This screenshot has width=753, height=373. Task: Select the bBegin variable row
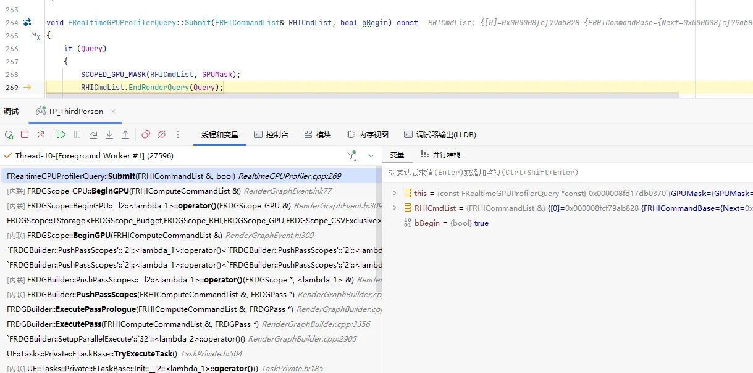coord(567,223)
